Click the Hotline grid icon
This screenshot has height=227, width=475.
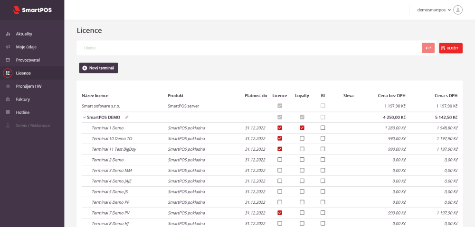tap(8, 112)
